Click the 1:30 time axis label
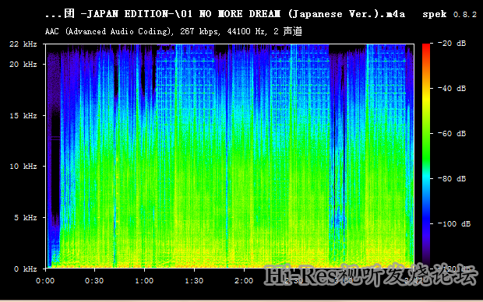Screen dimensions: 483x302 [194, 281]
